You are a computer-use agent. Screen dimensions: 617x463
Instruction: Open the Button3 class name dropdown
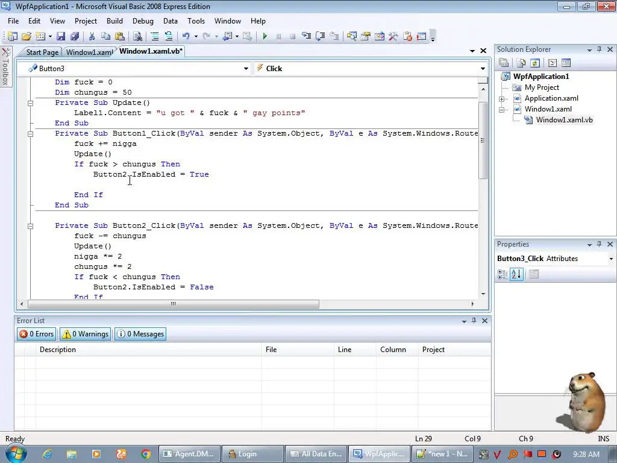(246, 69)
